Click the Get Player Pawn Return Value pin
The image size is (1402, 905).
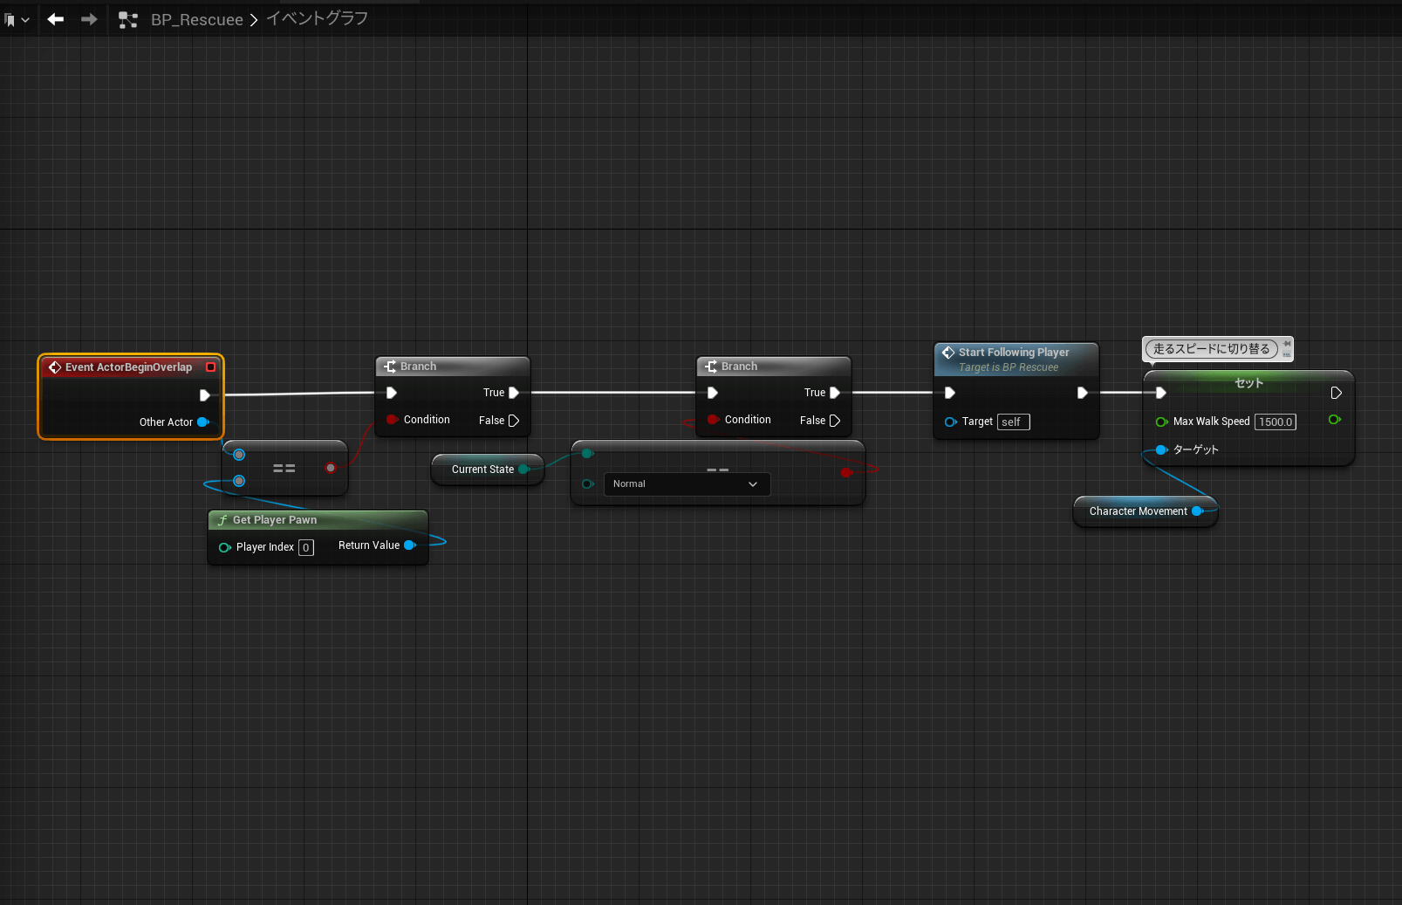(x=409, y=545)
